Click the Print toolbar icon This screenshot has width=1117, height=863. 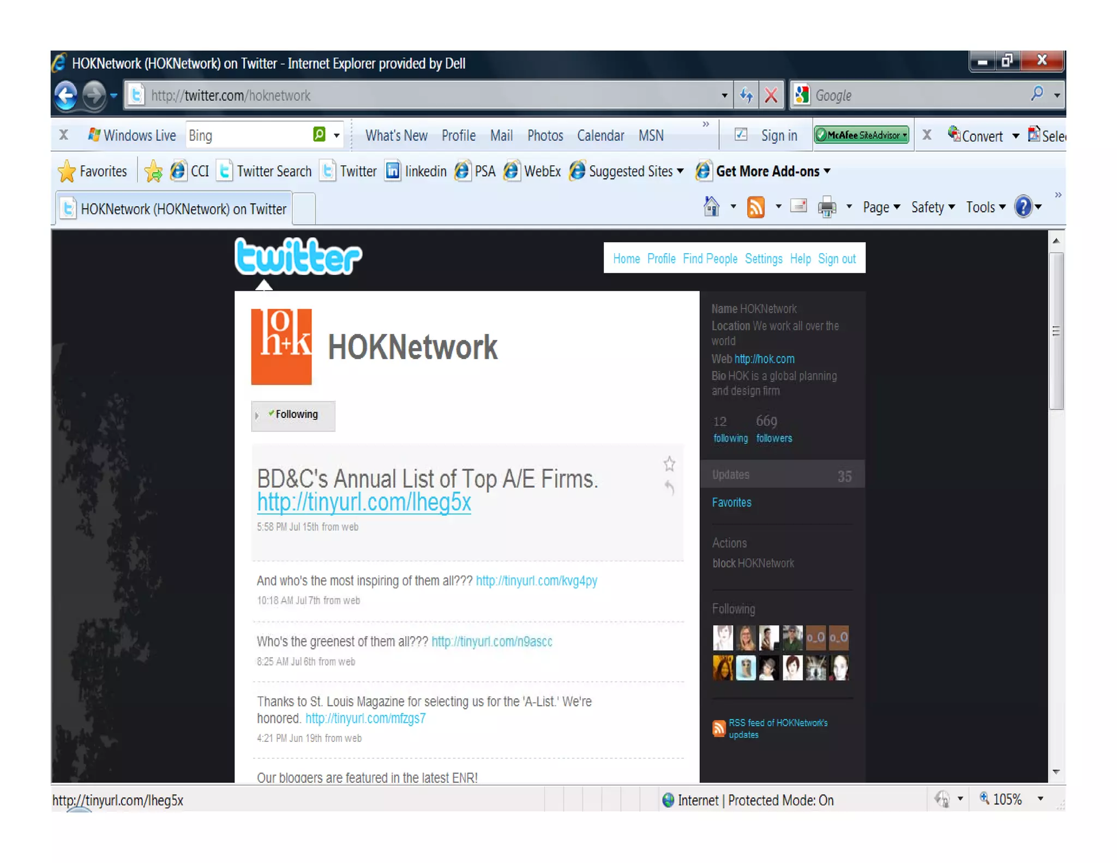pos(827,207)
